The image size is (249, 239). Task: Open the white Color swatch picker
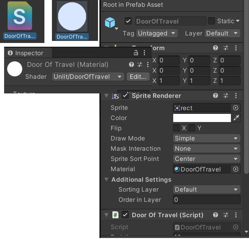point(202,118)
